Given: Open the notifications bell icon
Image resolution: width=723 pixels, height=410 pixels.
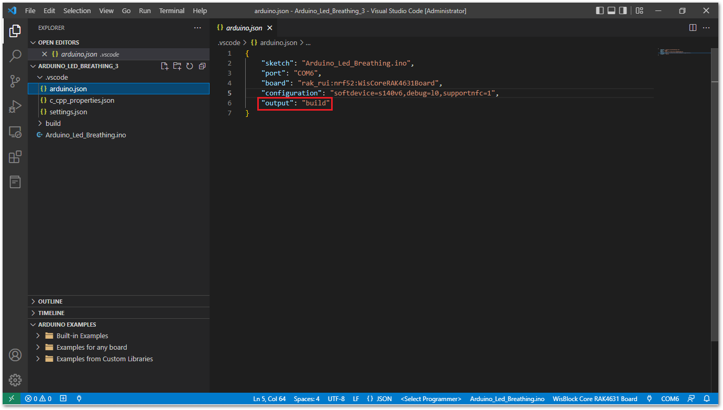Looking at the screenshot, I should tap(707, 398).
